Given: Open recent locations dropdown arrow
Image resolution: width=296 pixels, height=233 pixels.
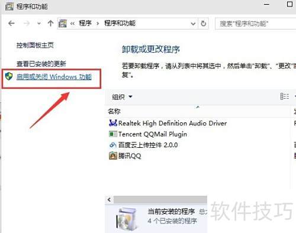Looking at the screenshot, I should coord(39,24).
